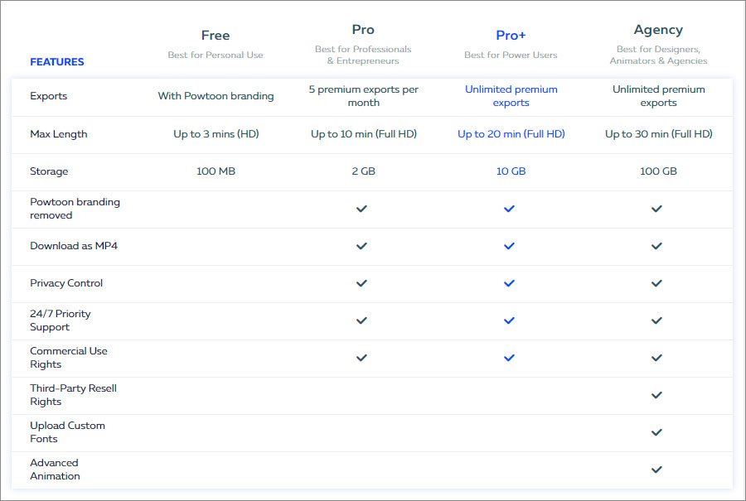Click Pro+ 'Unlimited premium exports' cell
The width and height of the screenshot is (746, 501).
[x=511, y=96]
